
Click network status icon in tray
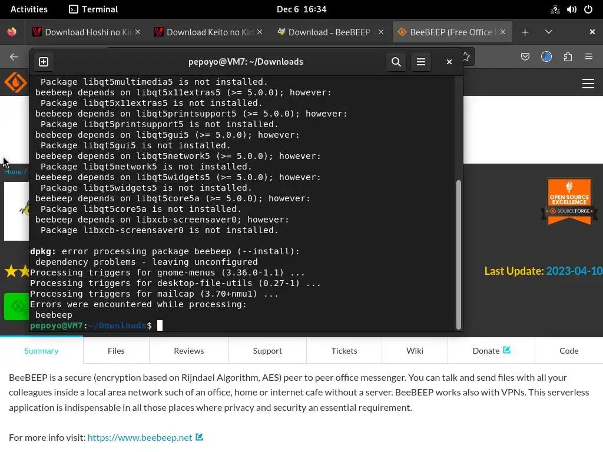point(555,9)
